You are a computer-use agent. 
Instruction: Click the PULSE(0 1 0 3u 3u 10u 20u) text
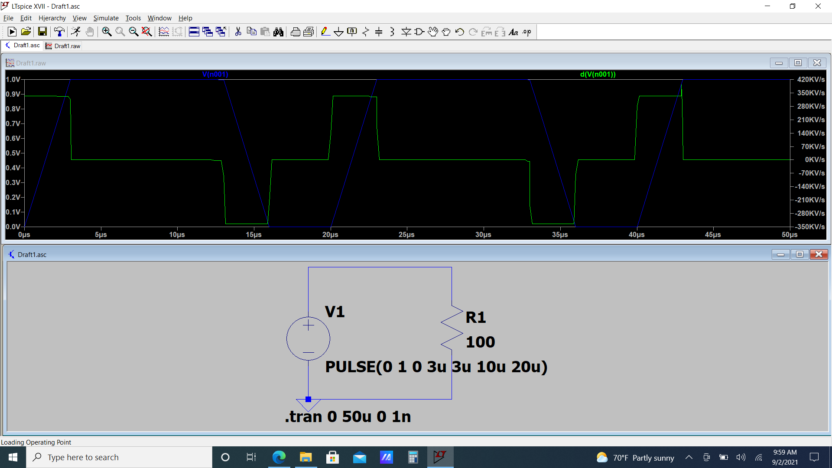point(436,367)
